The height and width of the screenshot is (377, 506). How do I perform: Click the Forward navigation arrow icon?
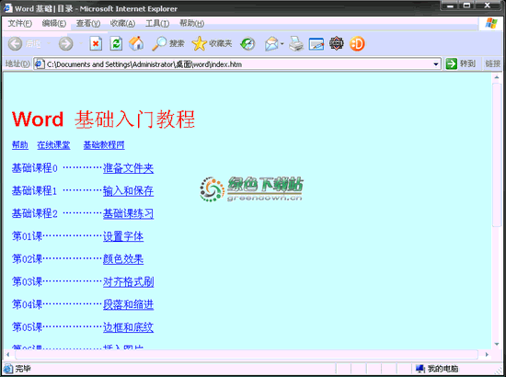click(x=65, y=43)
